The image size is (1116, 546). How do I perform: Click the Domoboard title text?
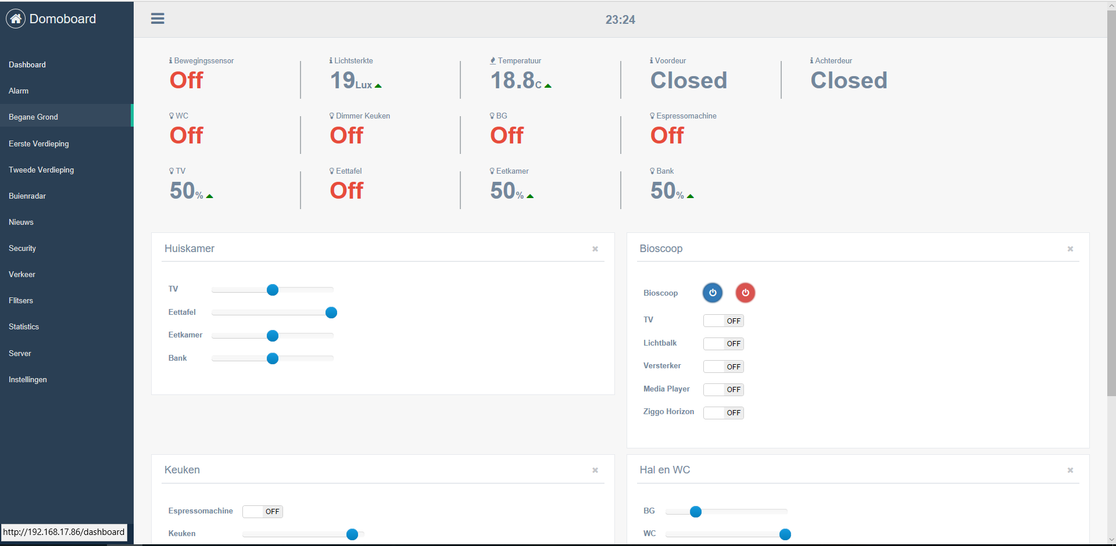click(63, 19)
